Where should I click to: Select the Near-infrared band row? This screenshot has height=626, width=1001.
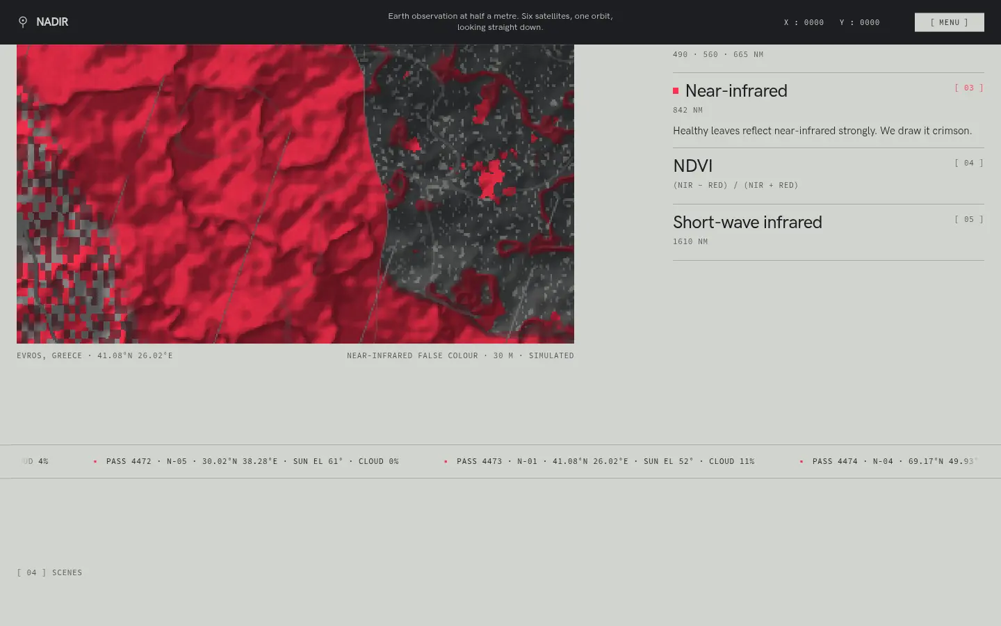tap(829, 110)
